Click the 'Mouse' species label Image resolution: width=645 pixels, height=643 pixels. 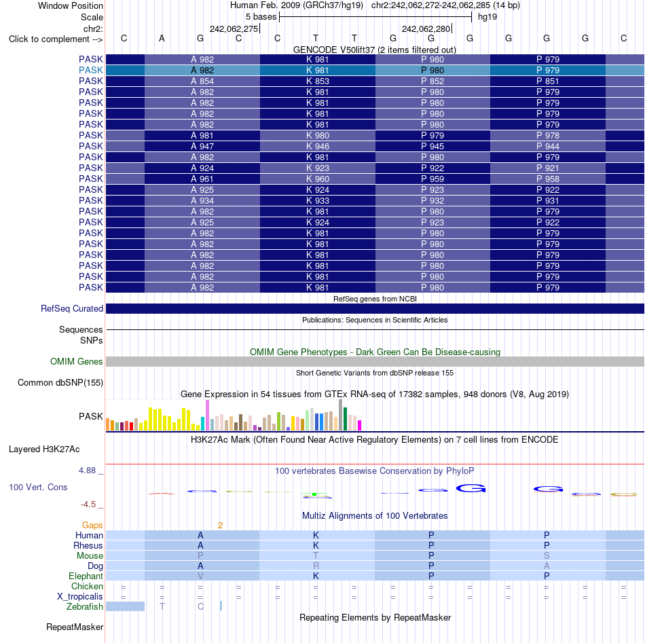pyautogui.click(x=90, y=556)
